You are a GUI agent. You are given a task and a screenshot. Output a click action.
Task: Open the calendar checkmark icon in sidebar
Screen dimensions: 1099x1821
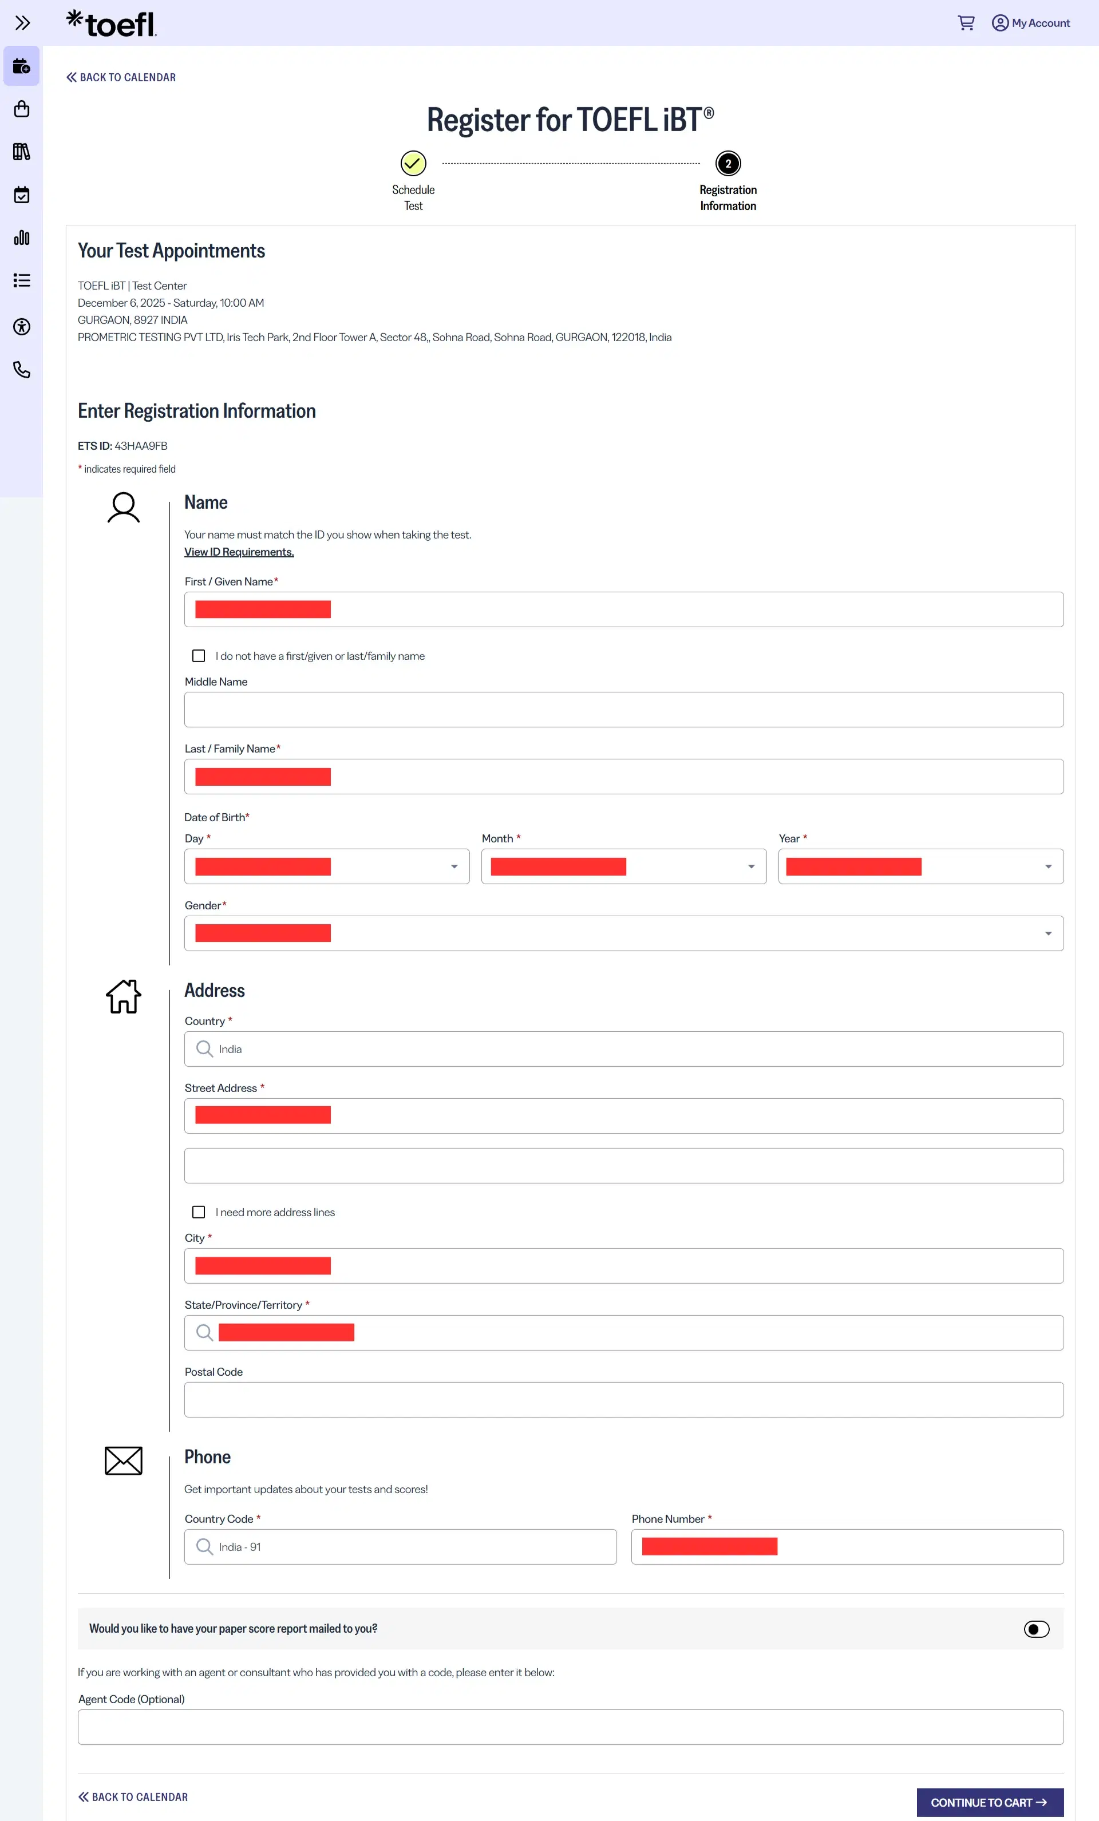coord(21,195)
